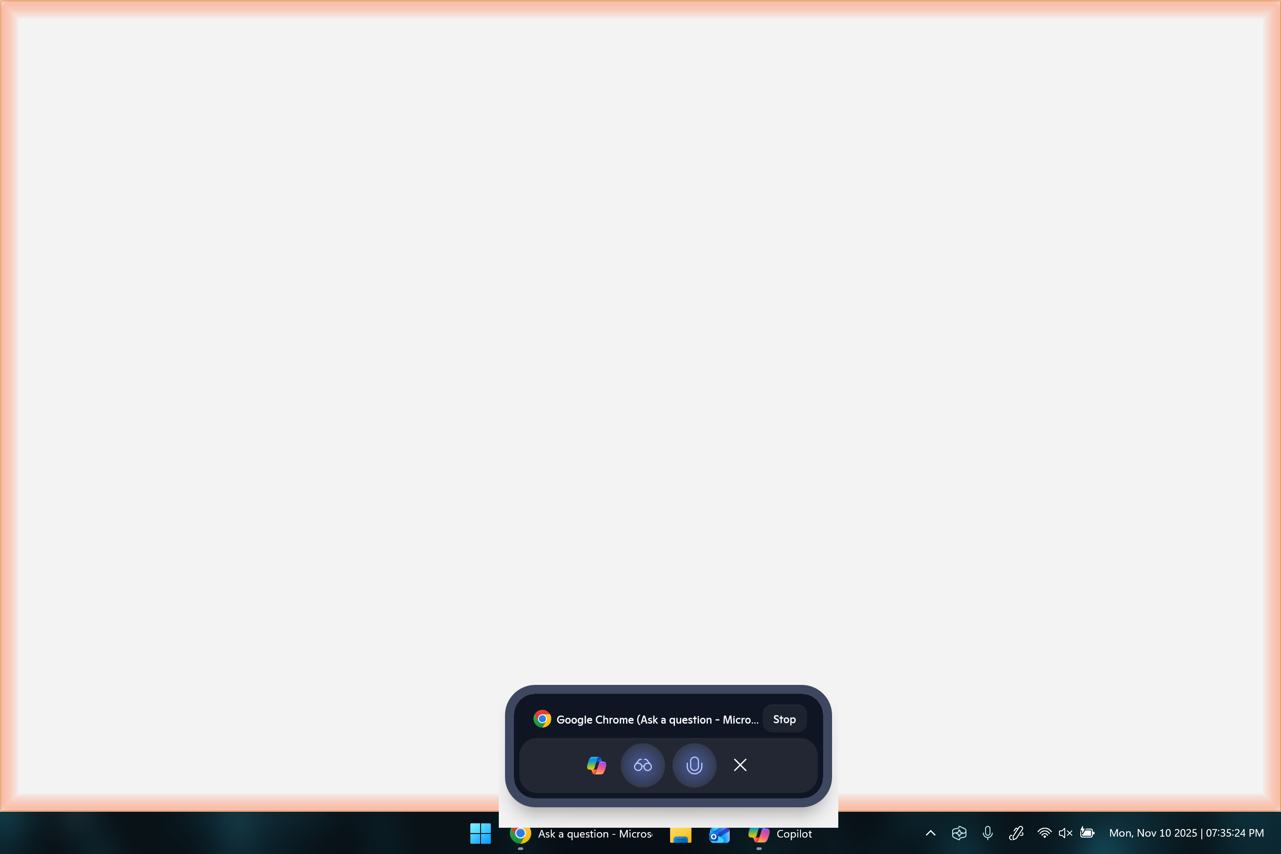Image resolution: width=1281 pixels, height=854 pixels.
Task: Mute the Copilot voice microphone button
Action: (x=694, y=765)
